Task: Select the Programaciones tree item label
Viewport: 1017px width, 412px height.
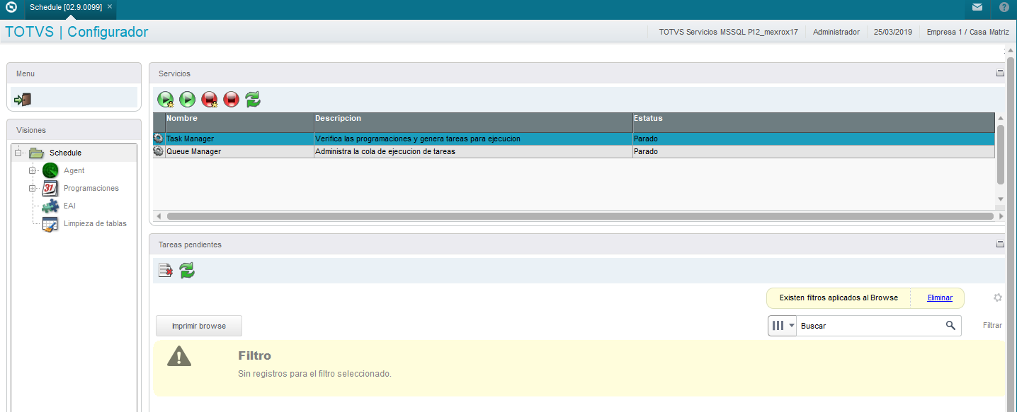Action: (x=91, y=188)
